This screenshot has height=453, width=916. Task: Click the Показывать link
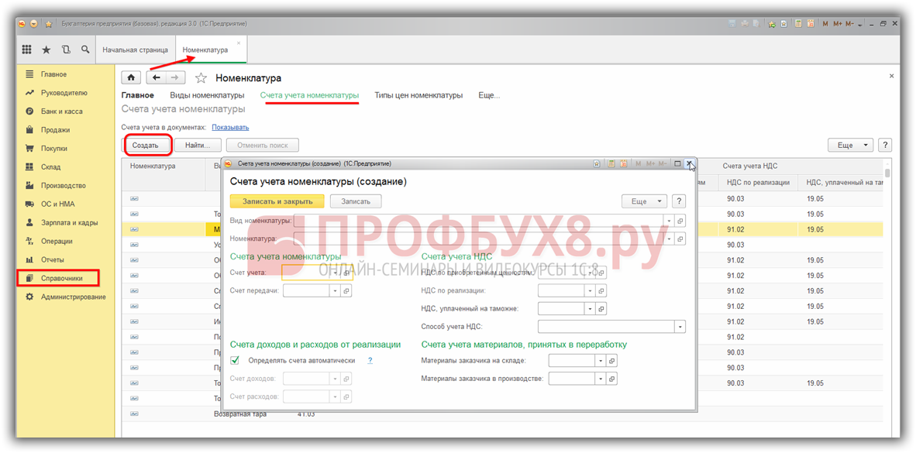230,127
